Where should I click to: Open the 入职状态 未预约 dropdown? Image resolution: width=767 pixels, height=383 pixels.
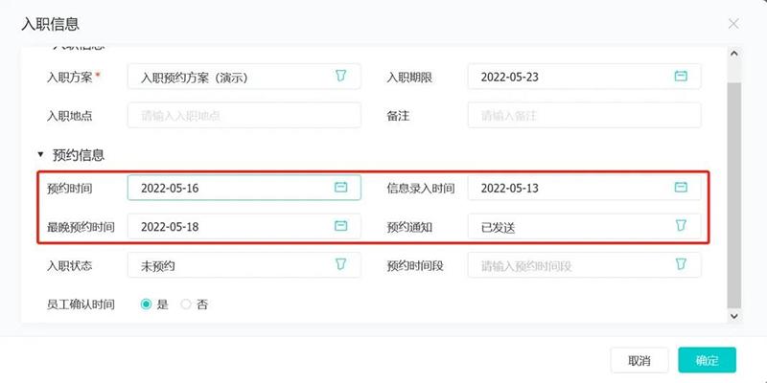tap(244, 265)
